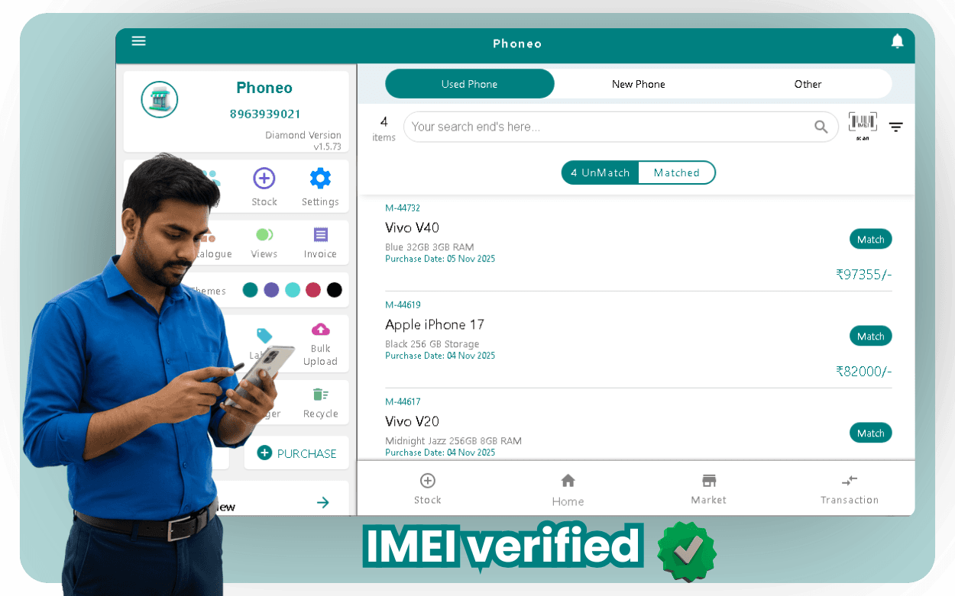Click Match button for Vivo V20
The width and height of the screenshot is (955, 596).
coord(871,433)
